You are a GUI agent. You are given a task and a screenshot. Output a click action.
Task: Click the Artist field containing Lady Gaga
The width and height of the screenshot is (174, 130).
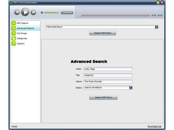(108, 69)
